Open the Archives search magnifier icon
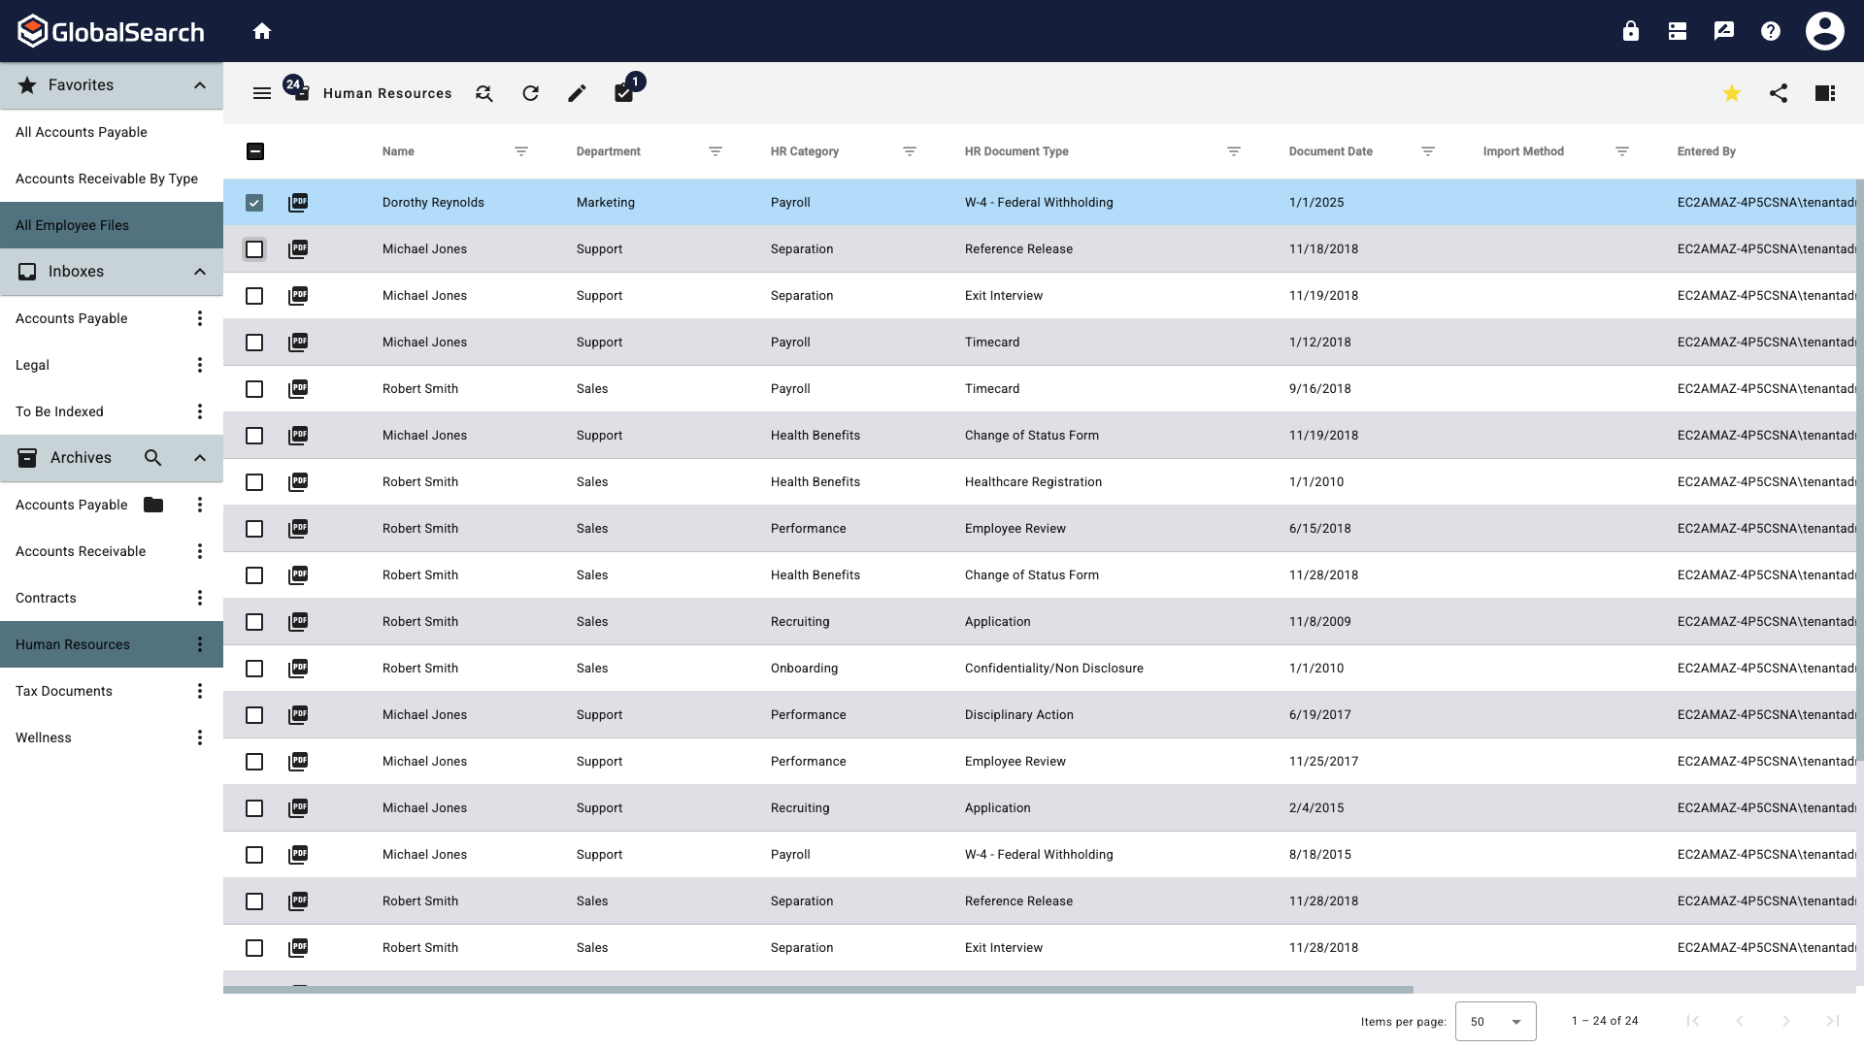Screen dimensions: 1864x1048 click(152, 458)
